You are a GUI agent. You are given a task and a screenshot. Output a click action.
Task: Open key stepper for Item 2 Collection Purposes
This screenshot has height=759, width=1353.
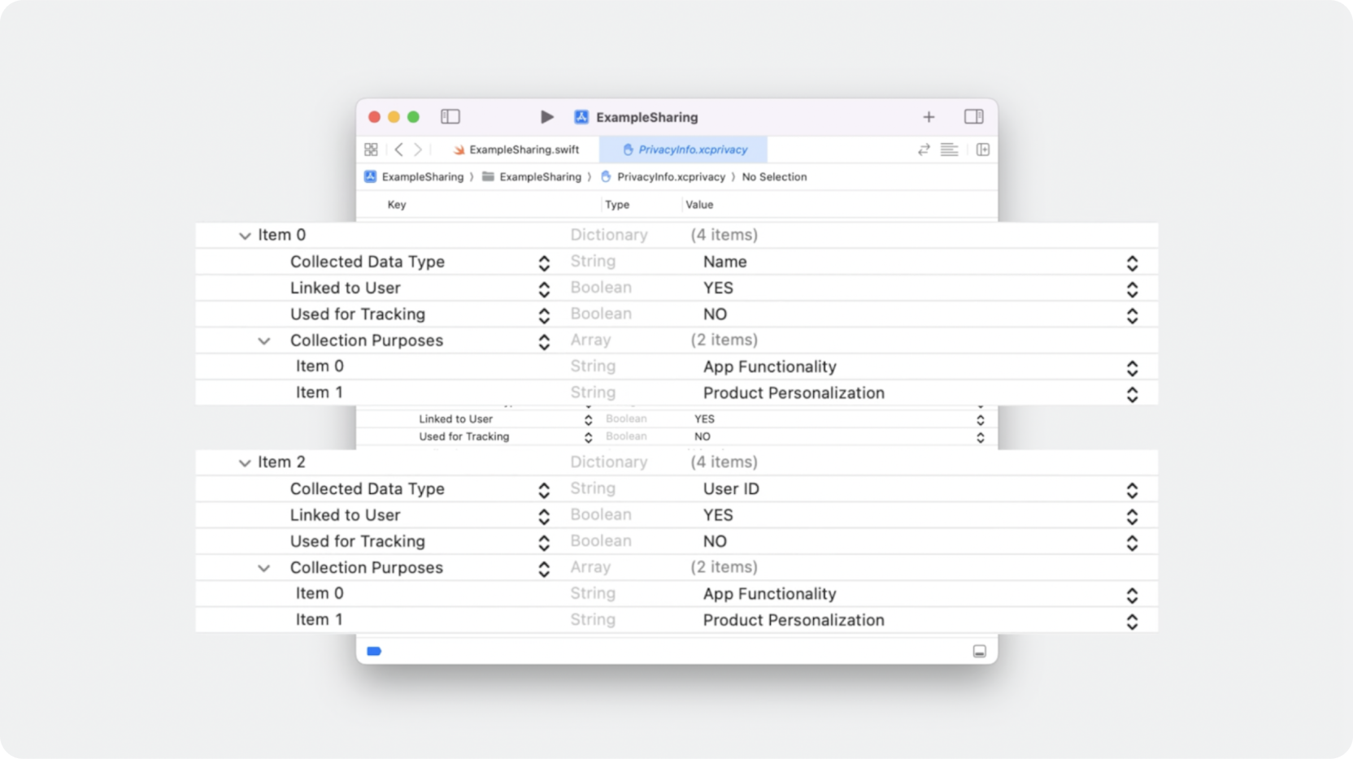click(544, 568)
